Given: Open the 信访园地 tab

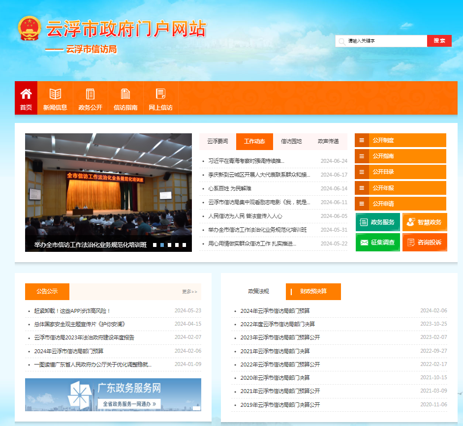Looking at the screenshot, I should [x=291, y=141].
